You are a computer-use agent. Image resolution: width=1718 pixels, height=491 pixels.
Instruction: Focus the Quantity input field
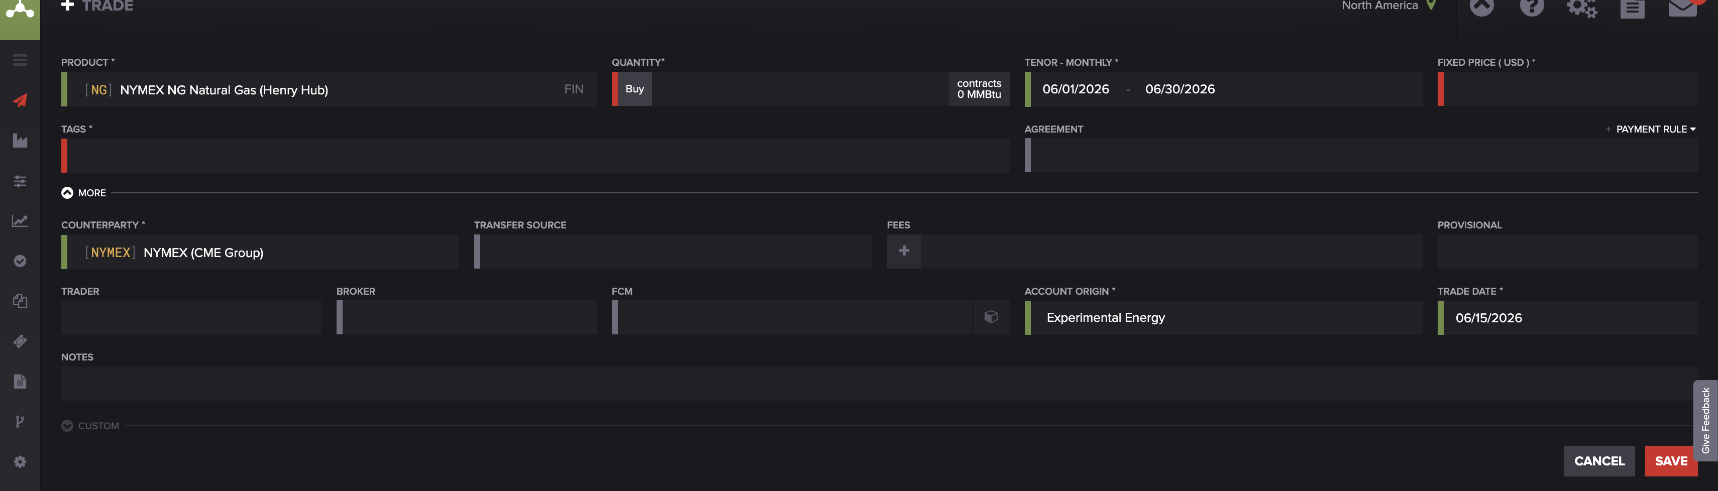coord(800,89)
